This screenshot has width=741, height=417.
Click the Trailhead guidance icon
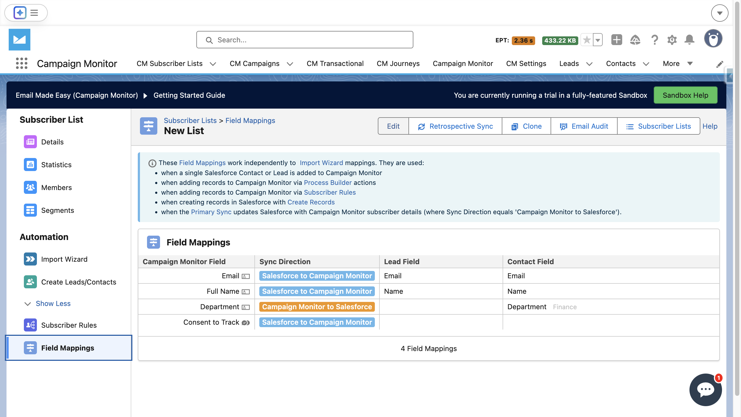635,40
